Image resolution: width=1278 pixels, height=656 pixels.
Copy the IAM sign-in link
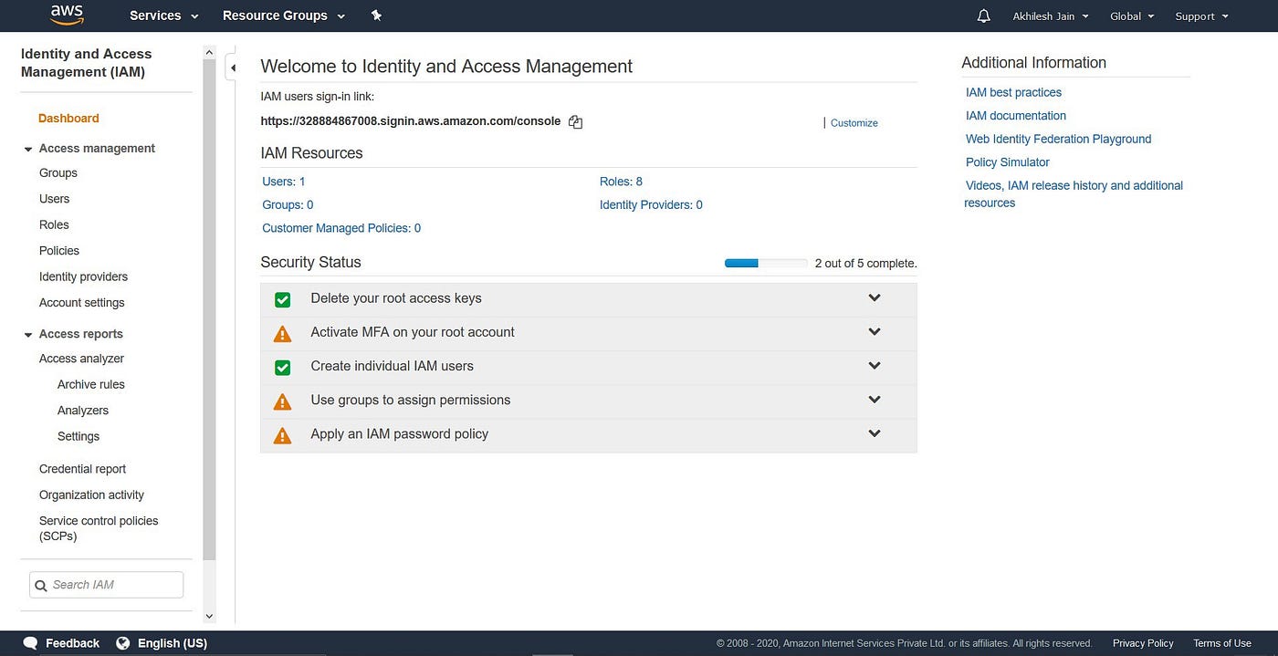click(x=575, y=122)
